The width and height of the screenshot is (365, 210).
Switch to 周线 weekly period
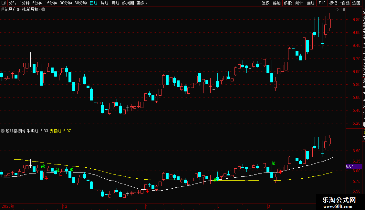point(105,3)
